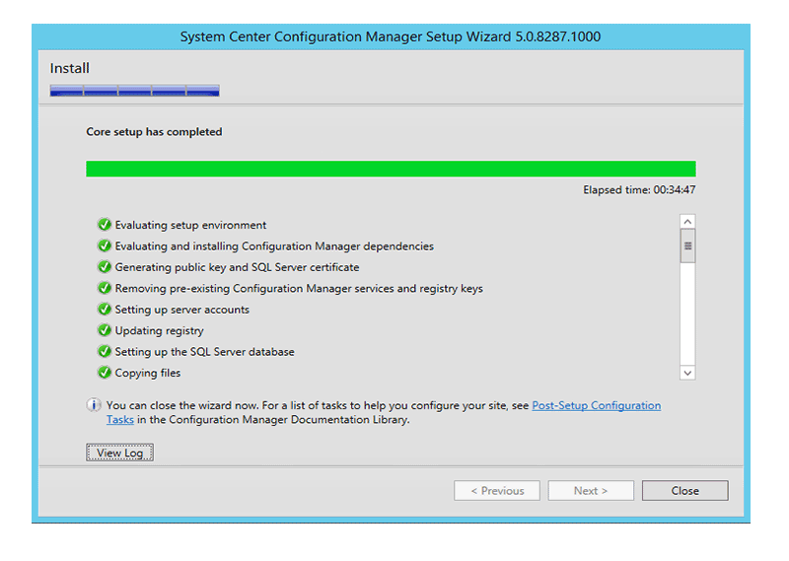The width and height of the screenshot is (789, 561).
Task: Click the blue Install step progress indicator
Action: tap(134, 91)
